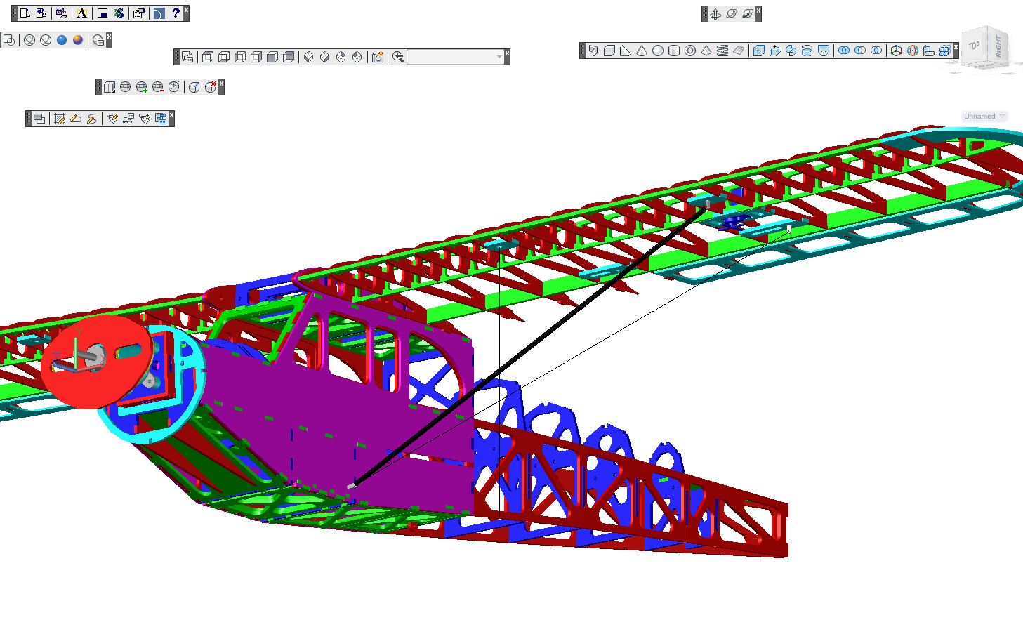Image resolution: width=1023 pixels, height=627 pixels.
Task: Select the Union boolean tool
Action: coord(844,51)
